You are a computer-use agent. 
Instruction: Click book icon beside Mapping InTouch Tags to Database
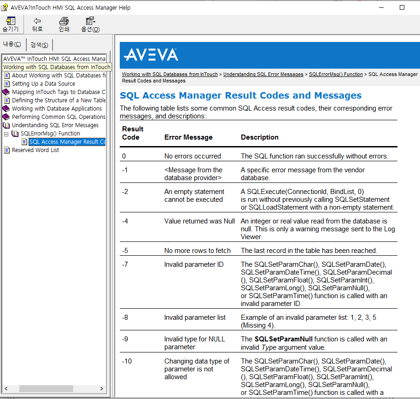[x=6, y=92]
